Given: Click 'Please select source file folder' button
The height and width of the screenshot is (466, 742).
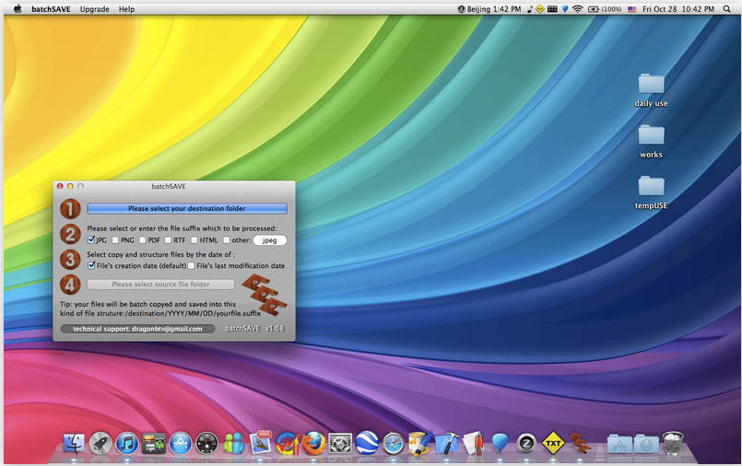Looking at the screenshot, I should pos(161,284).
